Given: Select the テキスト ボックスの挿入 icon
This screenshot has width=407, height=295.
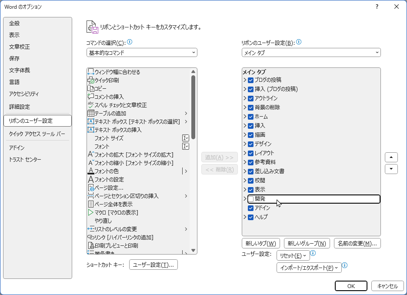Looking at the screenshot, I should 90,130.
